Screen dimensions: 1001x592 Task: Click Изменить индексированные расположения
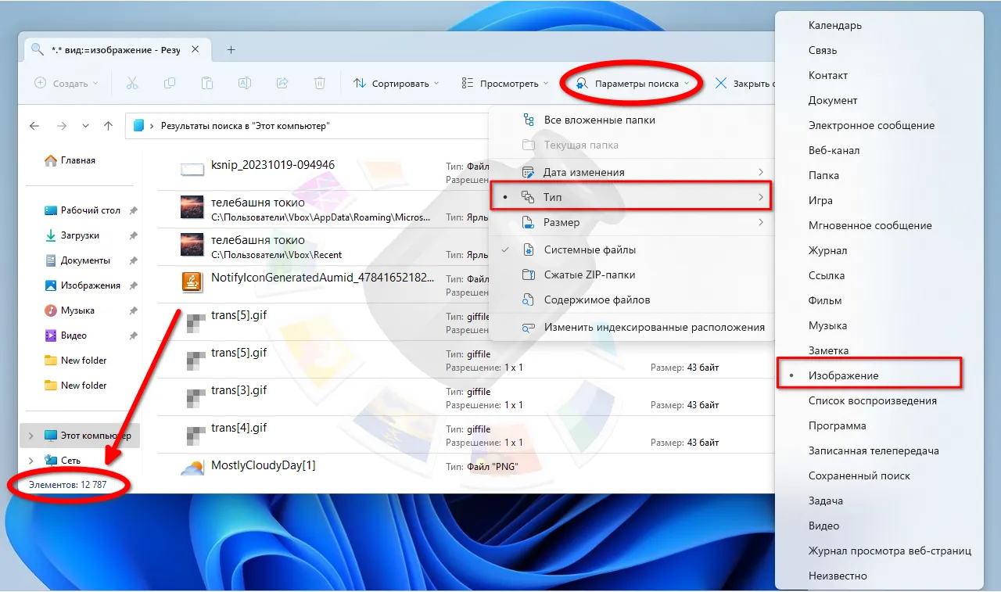coord(654,328)
